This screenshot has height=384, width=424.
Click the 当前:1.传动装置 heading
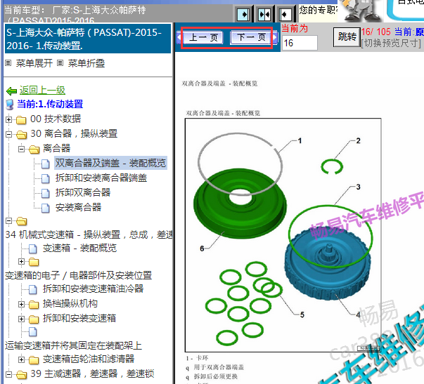point(50,104)
